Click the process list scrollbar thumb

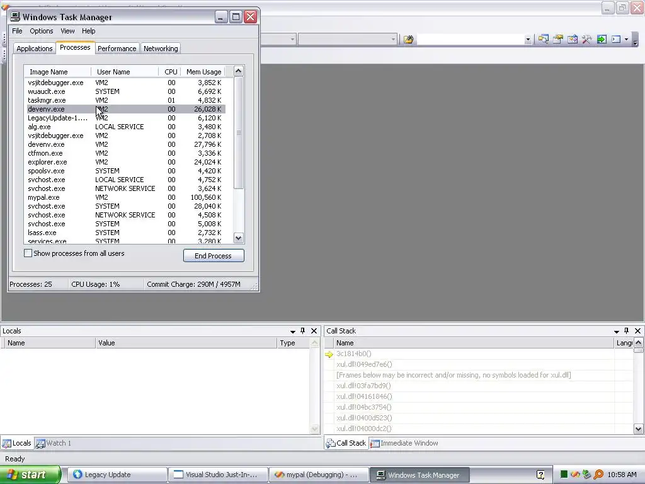pos(239,132)
